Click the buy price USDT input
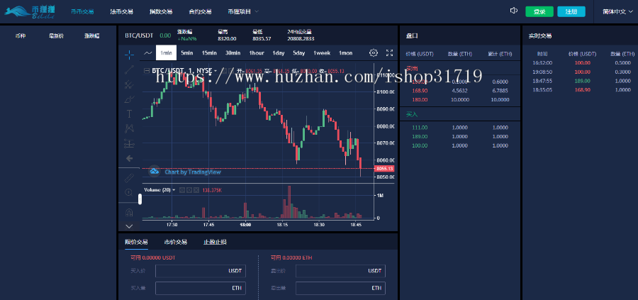The height and width of the screenshot is (300, 638). 201,271
